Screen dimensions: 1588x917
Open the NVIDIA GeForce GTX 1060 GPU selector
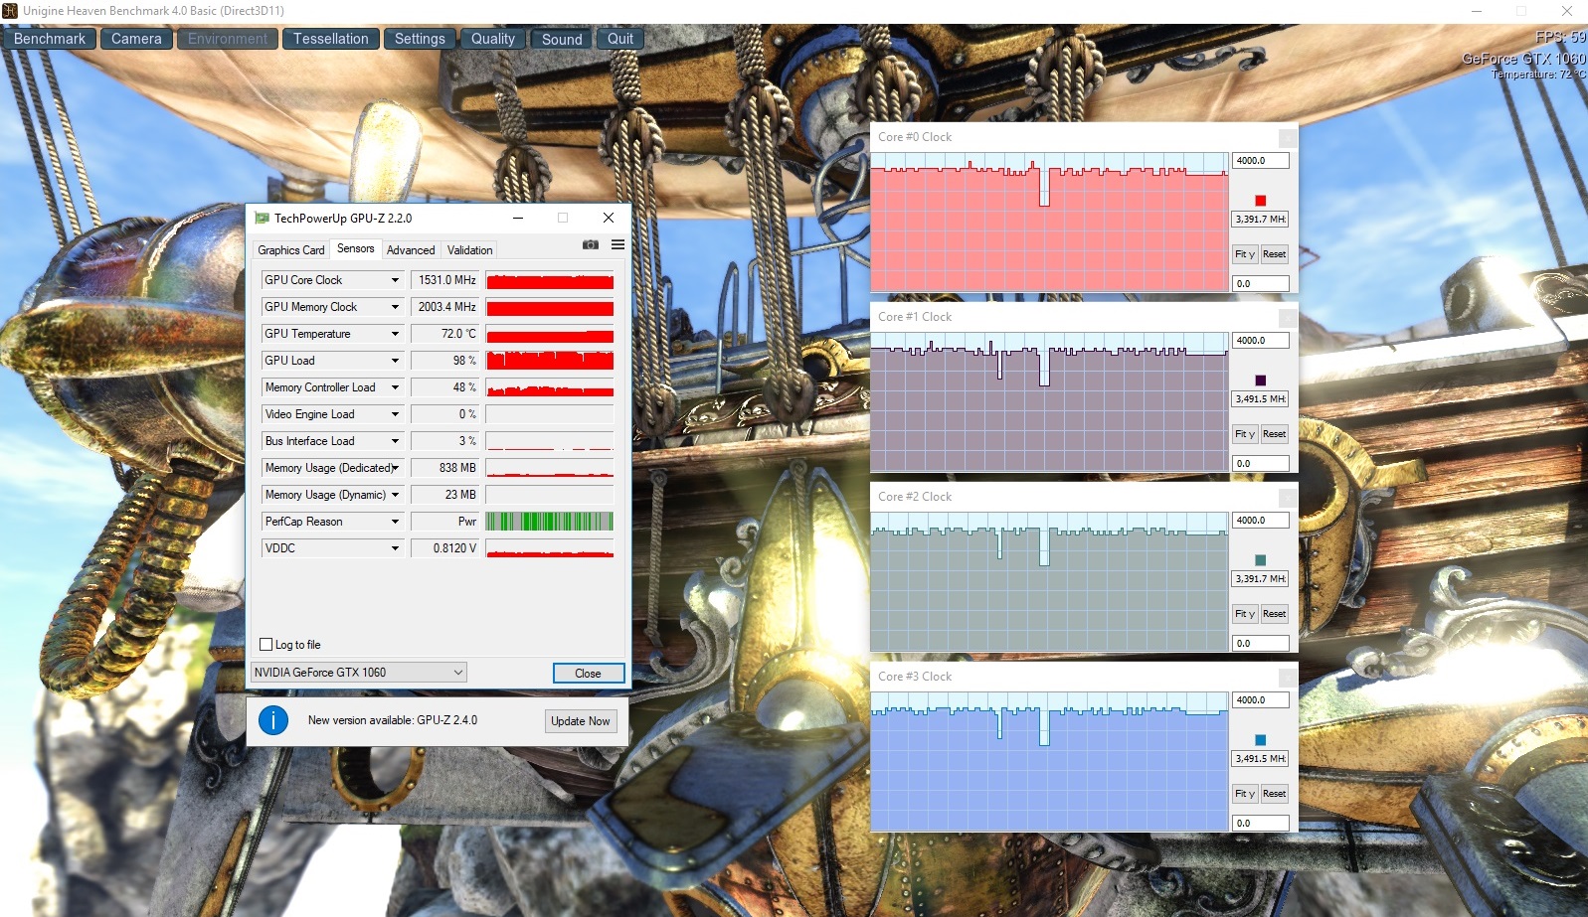coord(358,673)
